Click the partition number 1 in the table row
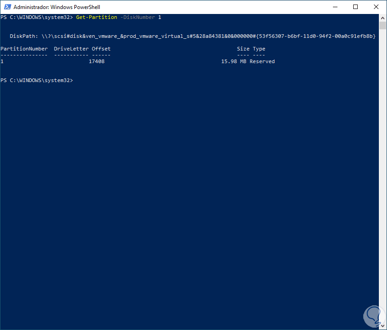 click(2, 61)
